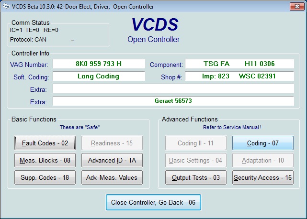Click the VCDS icon in title bar
The width and height of the screenshot is (307, 219).
coord(7,7)
